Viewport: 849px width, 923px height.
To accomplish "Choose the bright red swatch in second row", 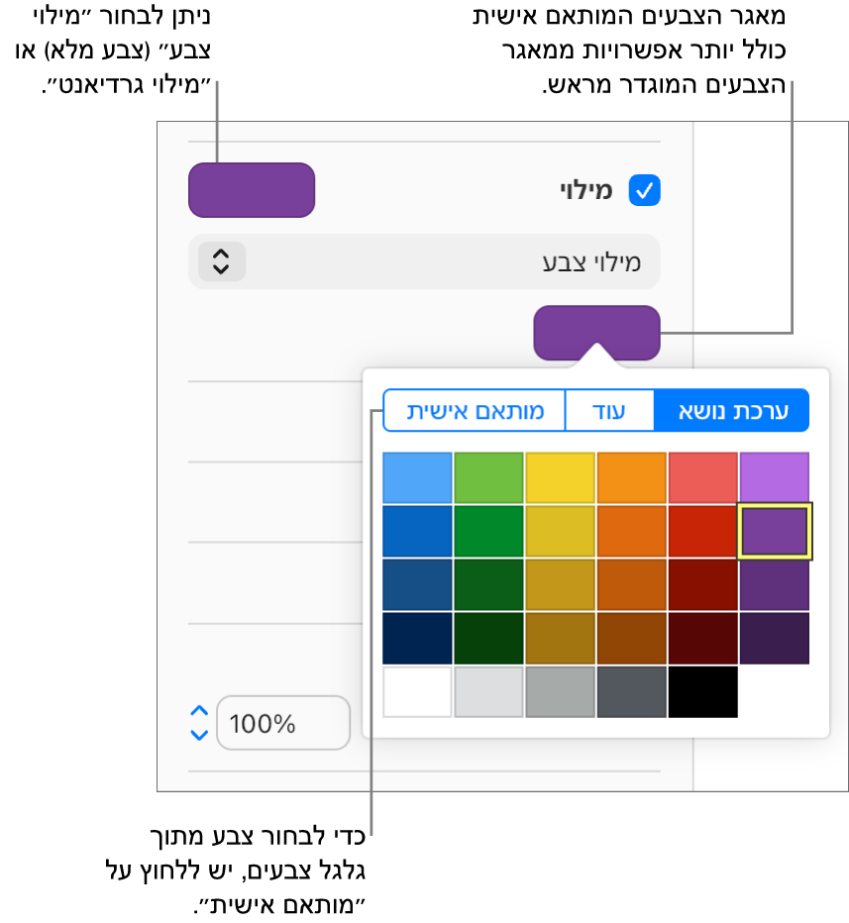I will [x=702, y=531].
